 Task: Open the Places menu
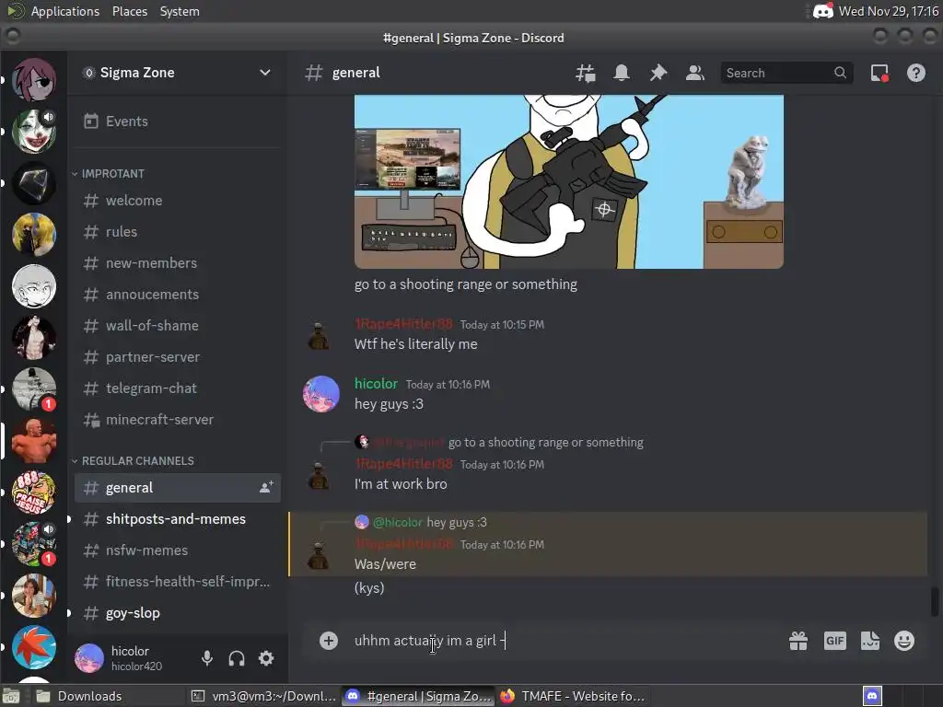click(130, 11)
